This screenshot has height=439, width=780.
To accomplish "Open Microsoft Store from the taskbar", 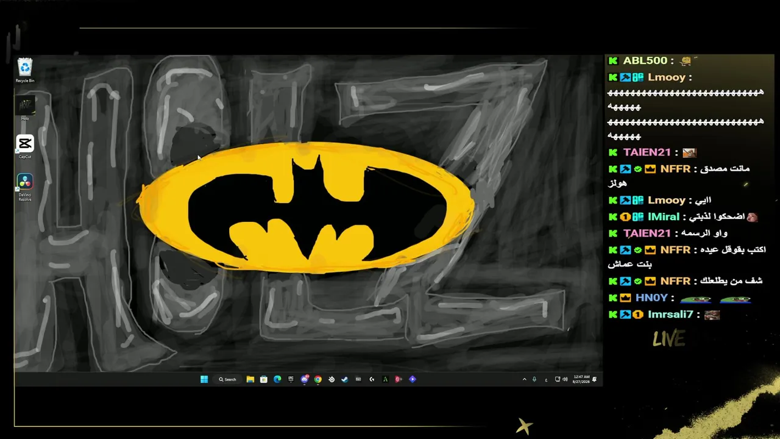I will pyautogui.click(x=264, y=379).
